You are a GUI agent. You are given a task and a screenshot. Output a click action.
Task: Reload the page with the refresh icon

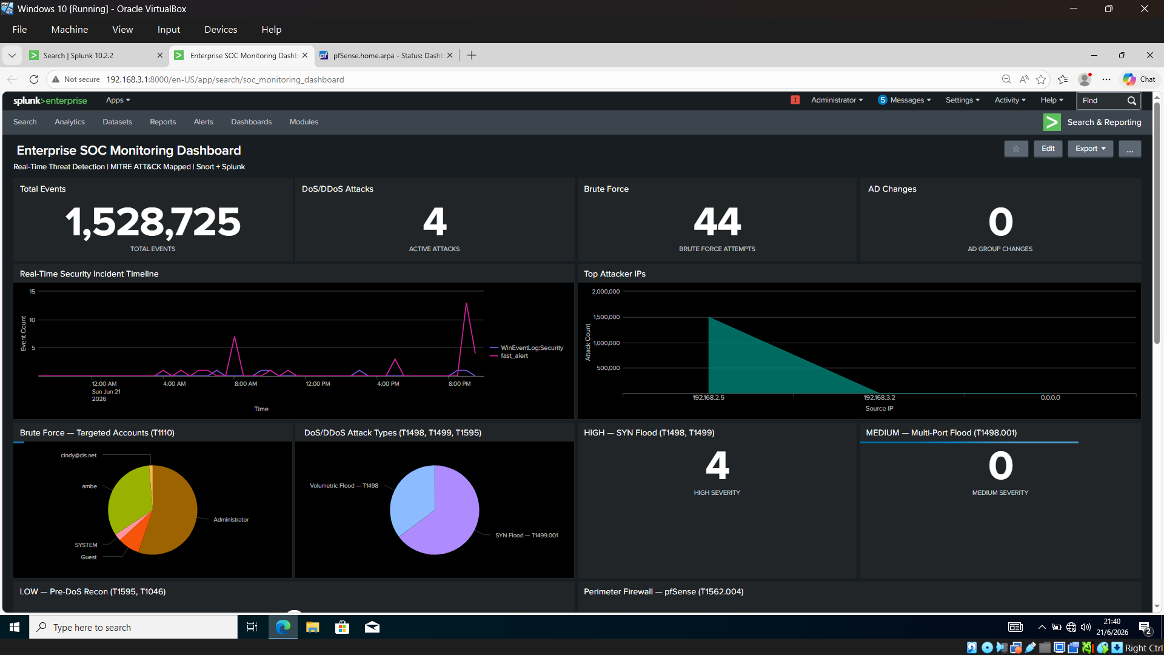34,79
